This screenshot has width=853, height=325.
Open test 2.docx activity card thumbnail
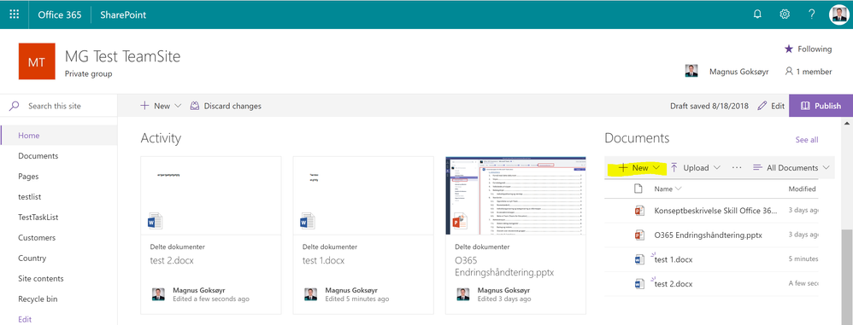pos(211,195)
